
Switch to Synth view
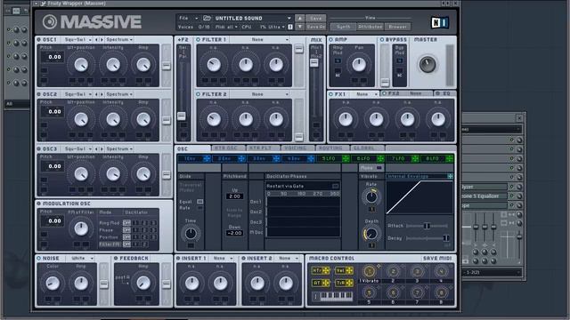click(x=343, y=27)
